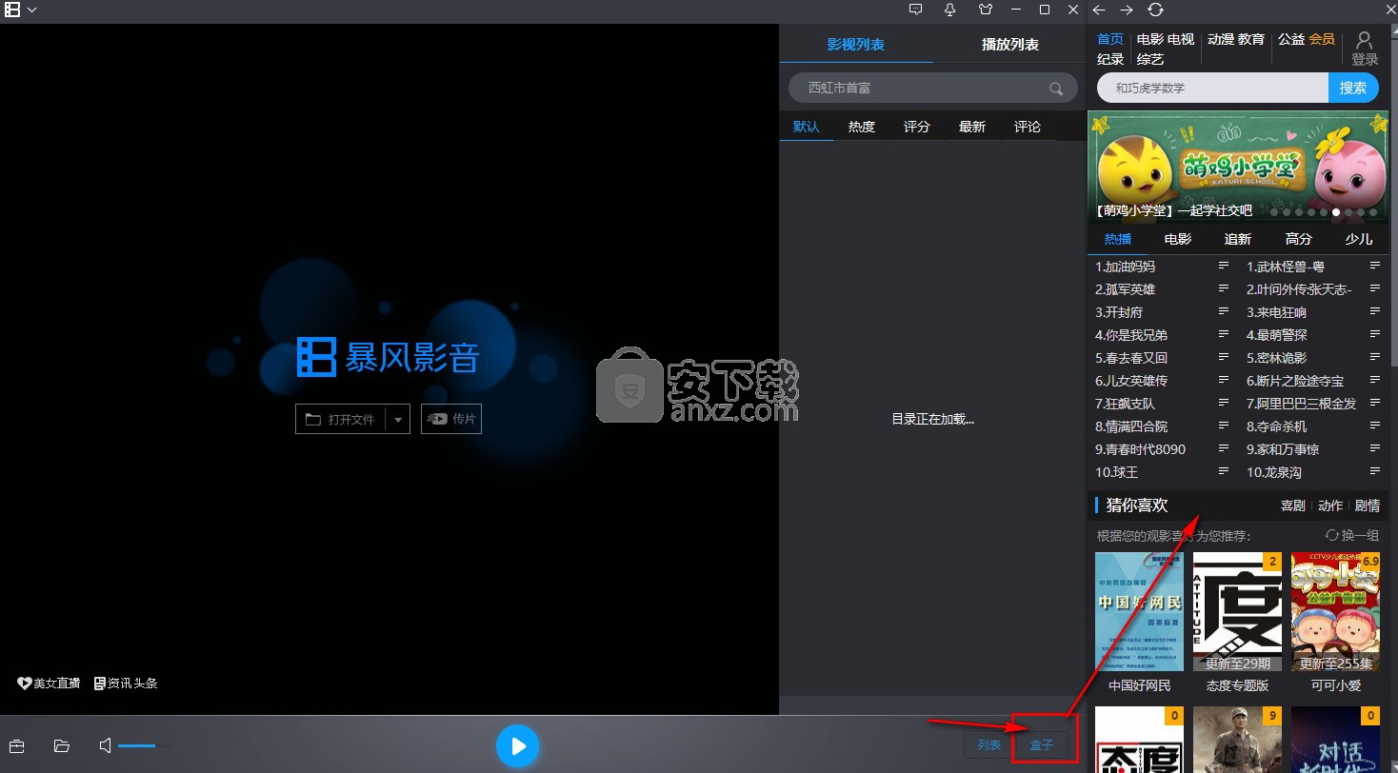This screenshot has height=773, width=1398.
Task: Click the list icon beside 孤军英雄
Action: pyautogui.click(x=1224, y=288)
